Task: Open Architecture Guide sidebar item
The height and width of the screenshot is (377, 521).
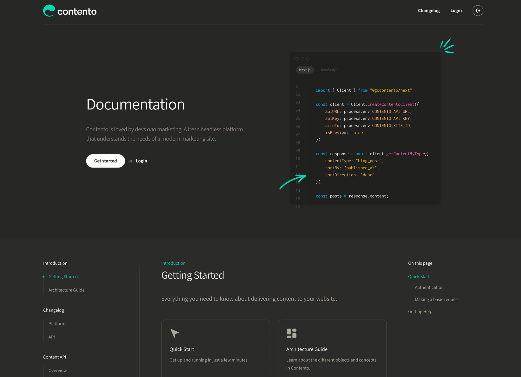Action: (66, 290)
